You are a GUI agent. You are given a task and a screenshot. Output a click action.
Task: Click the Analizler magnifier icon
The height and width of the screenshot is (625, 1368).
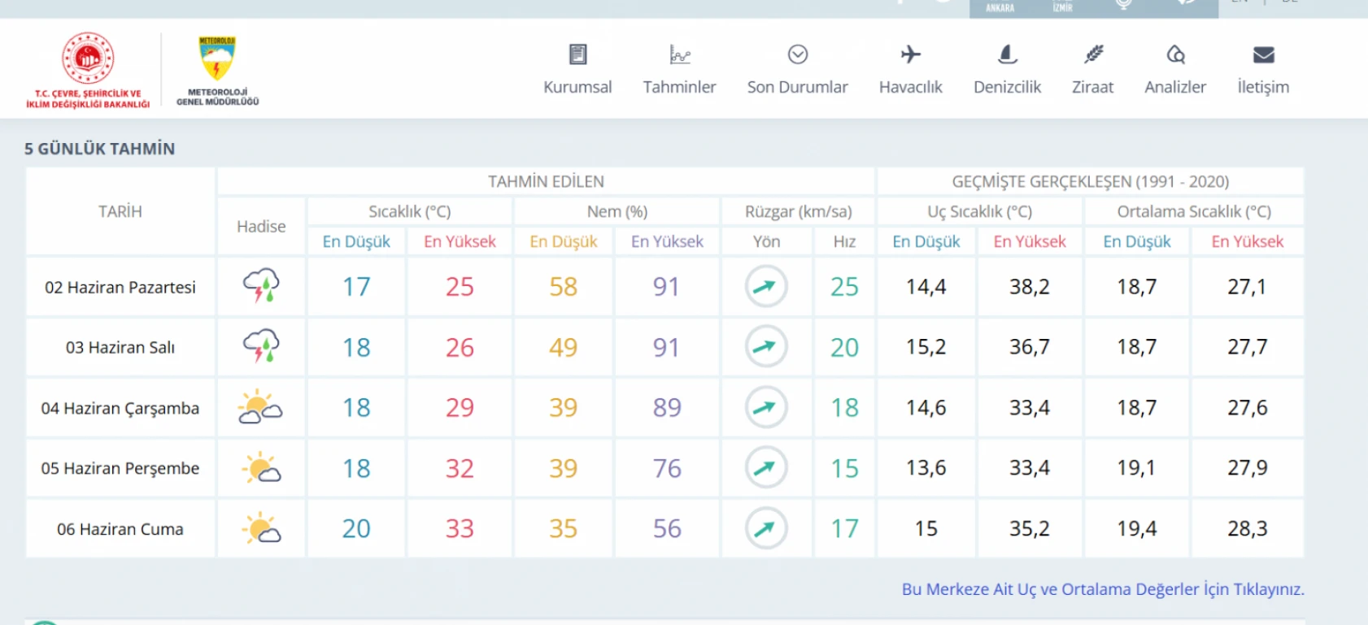(1175, 54)
